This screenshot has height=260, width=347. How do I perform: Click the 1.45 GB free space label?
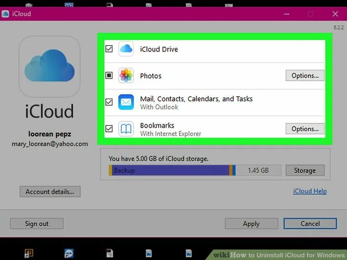(258, 170)
